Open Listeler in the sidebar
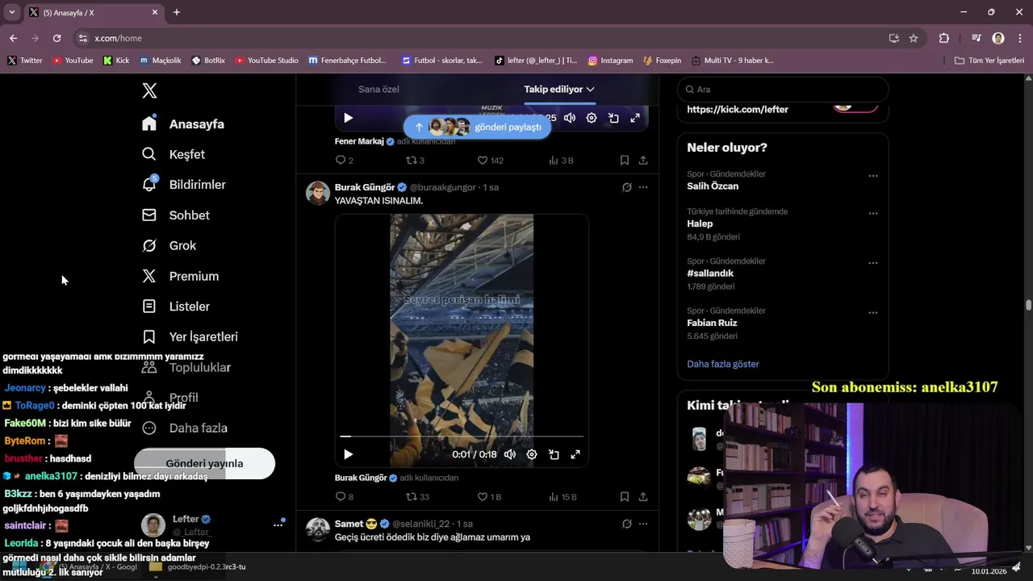 (176, 307)
